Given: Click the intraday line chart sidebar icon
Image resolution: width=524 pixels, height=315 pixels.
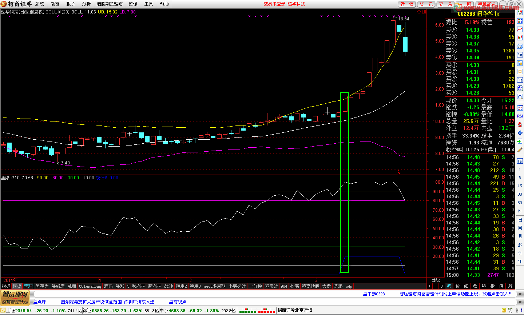Looking at the screenshot, I should [520, 29].
